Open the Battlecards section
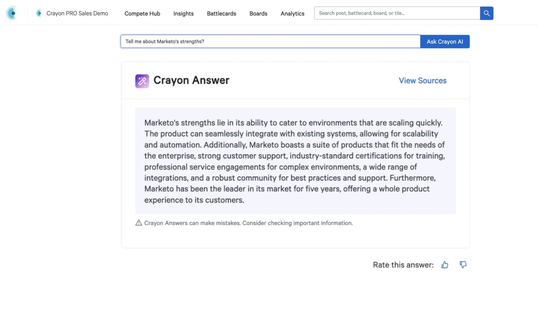Viewport: 538px width, 323px height. point(221,14)
